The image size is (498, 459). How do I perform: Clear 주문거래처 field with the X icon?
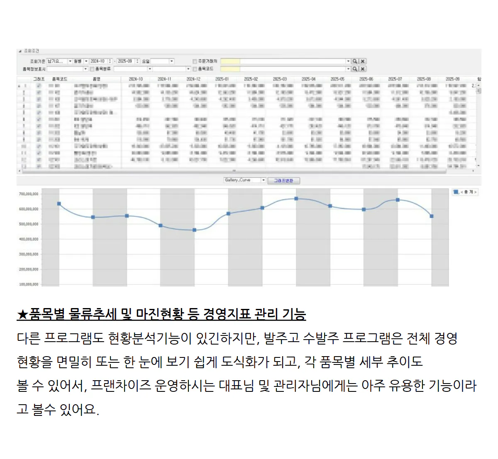pyautogui.click(x=362, y=61)
